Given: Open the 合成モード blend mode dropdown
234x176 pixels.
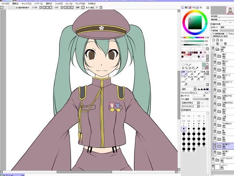Looking at the screenshot, I should (x=227, y=27).
